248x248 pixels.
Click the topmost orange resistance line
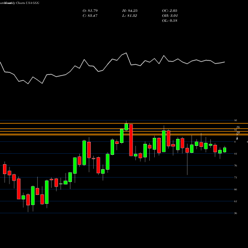[x=124, y=124]
